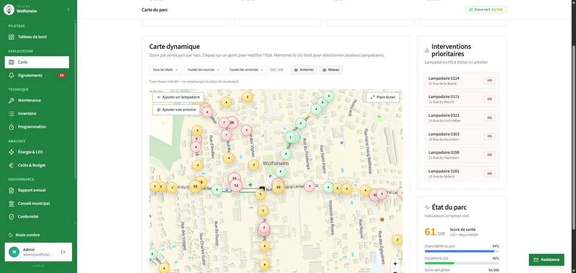Click the pink cluster marker labeled 12
Screen dimensions: 576x273
pos(236,185)
